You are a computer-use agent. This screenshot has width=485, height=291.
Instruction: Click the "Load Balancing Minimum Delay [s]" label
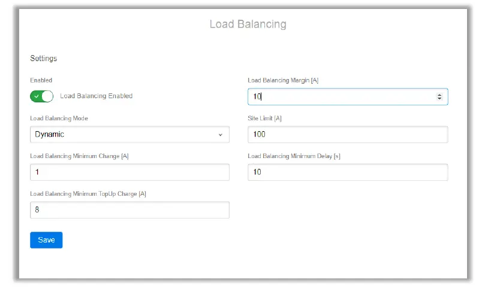click(294, 156)
